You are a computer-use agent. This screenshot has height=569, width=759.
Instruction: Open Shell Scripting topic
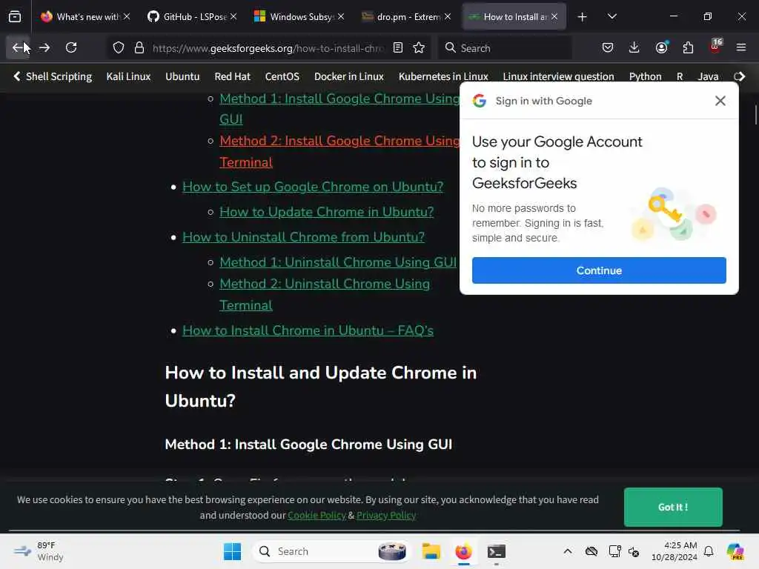click(59, 76)
